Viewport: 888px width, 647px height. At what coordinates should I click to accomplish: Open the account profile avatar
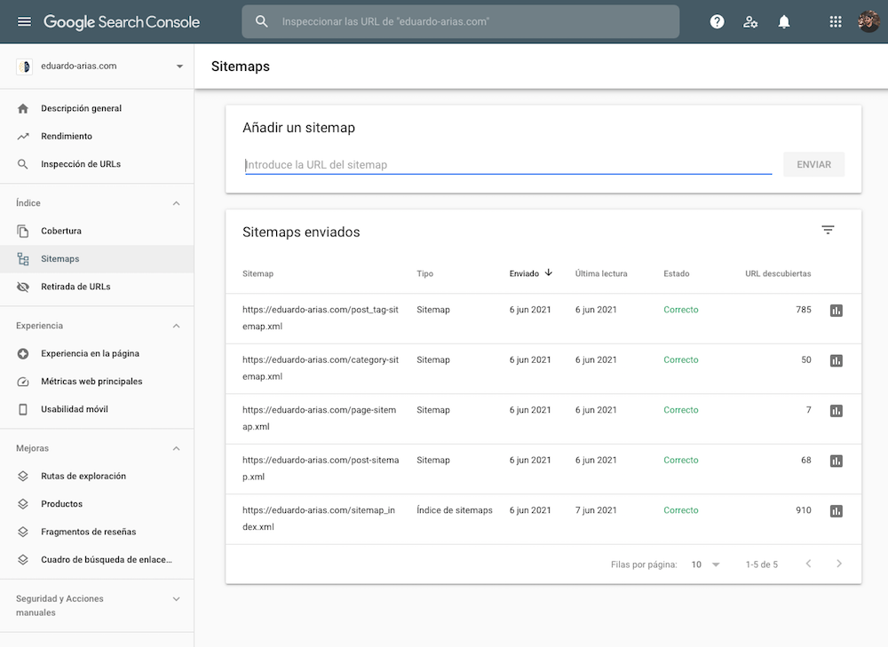click(x=868, y=21)
